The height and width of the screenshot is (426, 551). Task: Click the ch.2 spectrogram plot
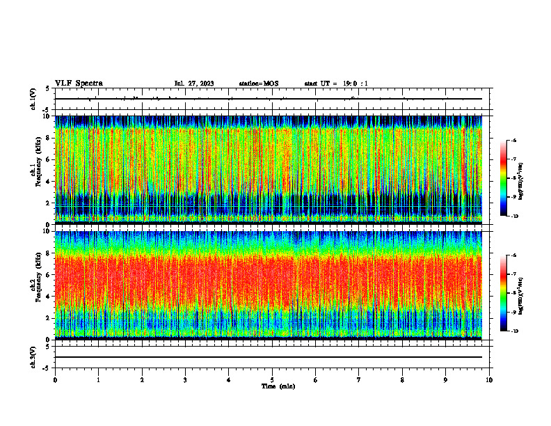click(x=269, y=285)
